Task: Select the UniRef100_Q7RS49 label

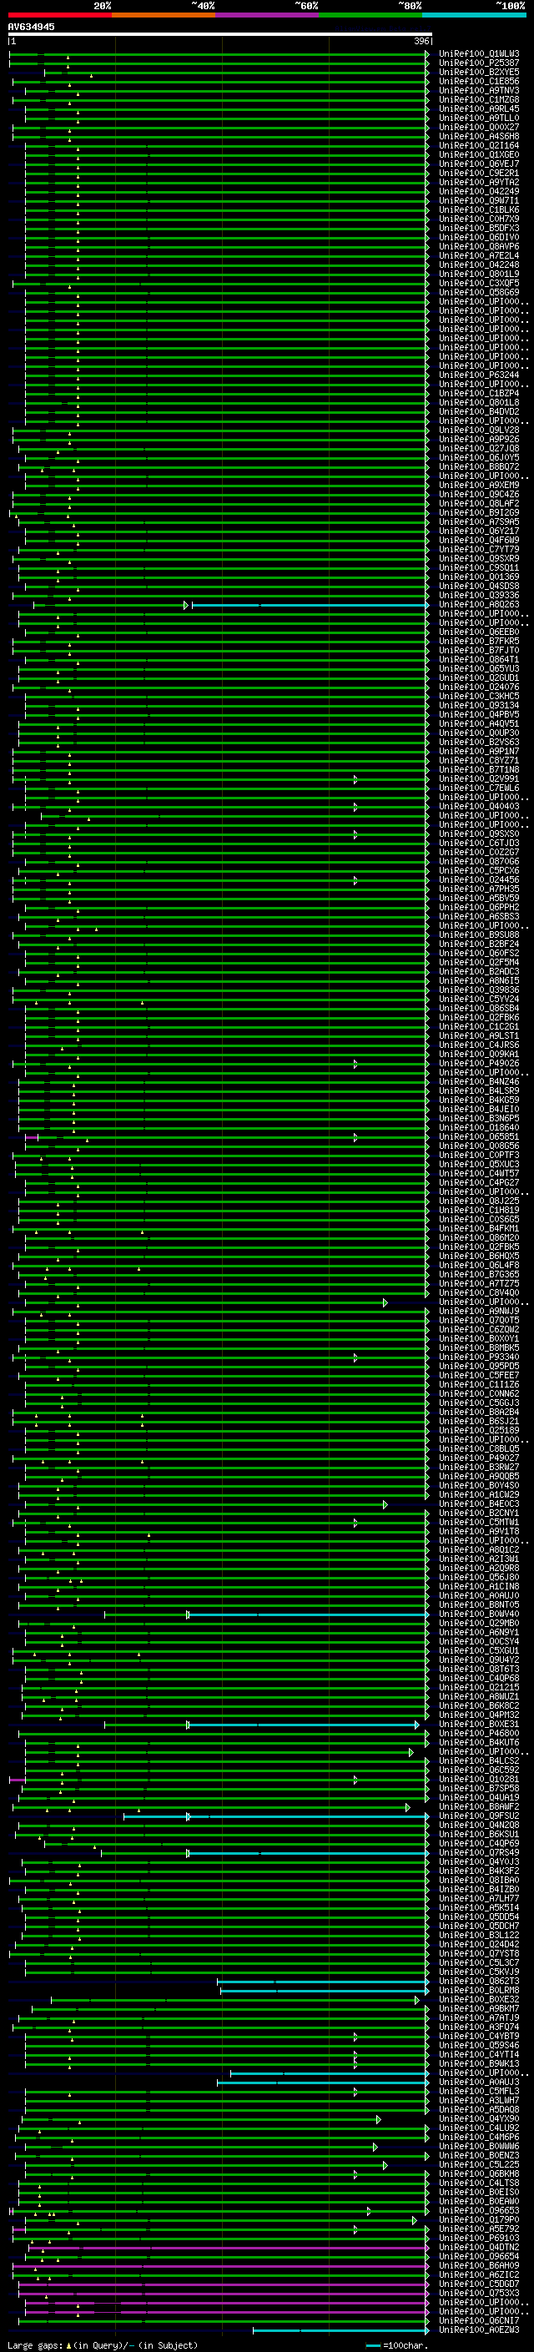Action: (479, 1852)
